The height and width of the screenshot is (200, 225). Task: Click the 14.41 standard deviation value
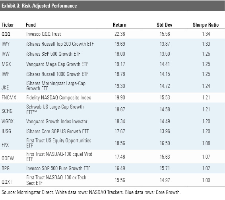coord(165,64)
